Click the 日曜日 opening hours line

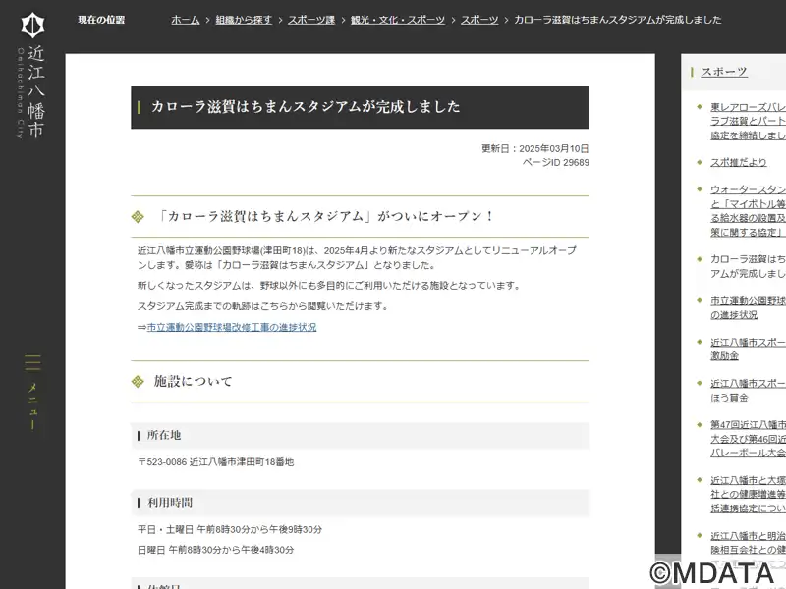click(216, 550)
